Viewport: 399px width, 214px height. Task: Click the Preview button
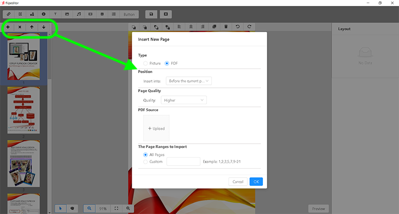tap(319, 209)
